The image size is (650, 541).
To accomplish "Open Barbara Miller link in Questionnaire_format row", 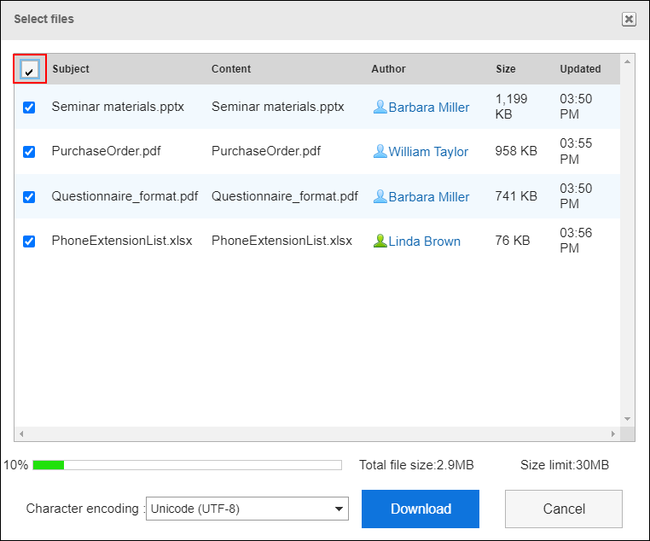I will point(428,197).
